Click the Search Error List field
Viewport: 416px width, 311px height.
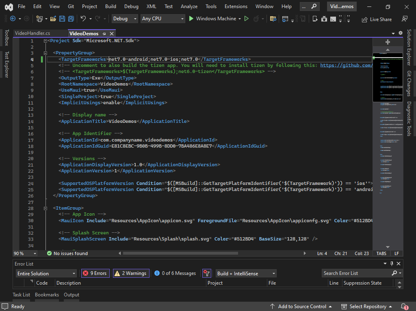coord(356,273)
